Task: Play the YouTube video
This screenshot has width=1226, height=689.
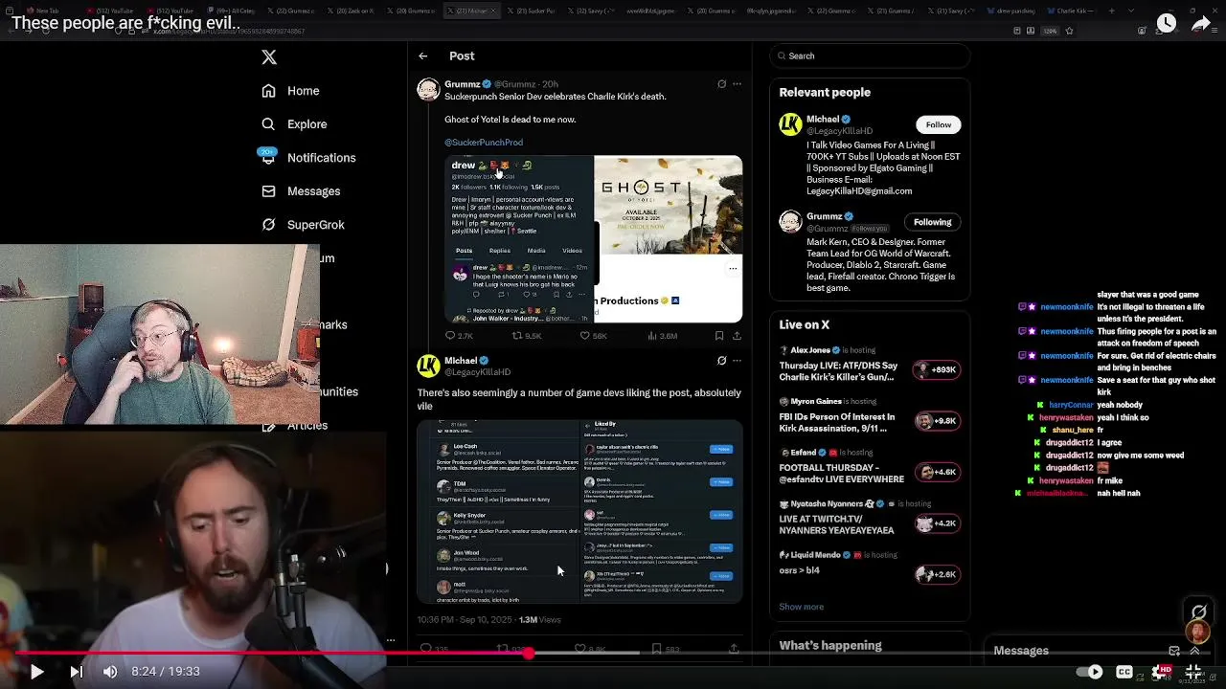Action: click(36, 672)
